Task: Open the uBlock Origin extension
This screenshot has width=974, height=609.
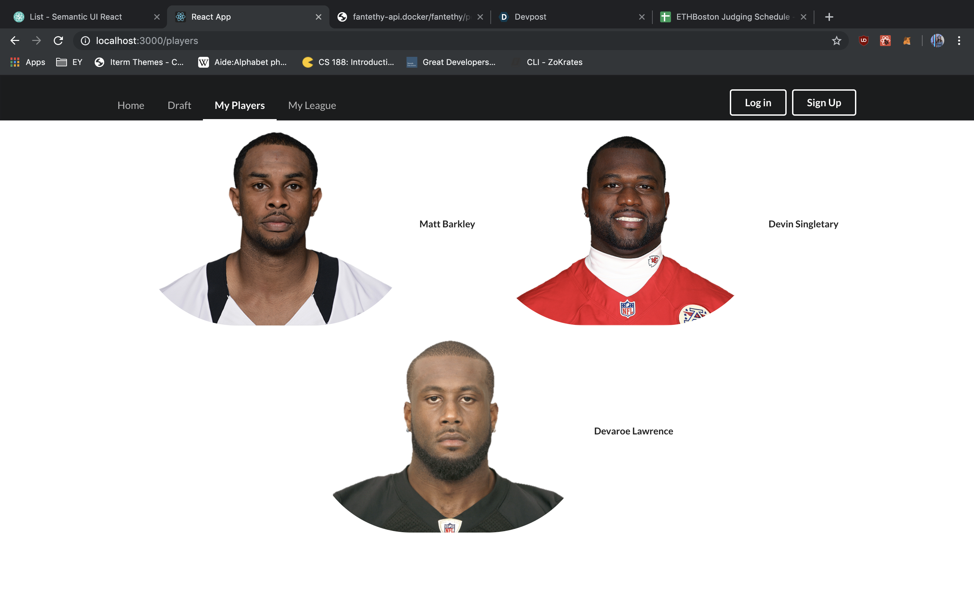Action: coord(864,40)
